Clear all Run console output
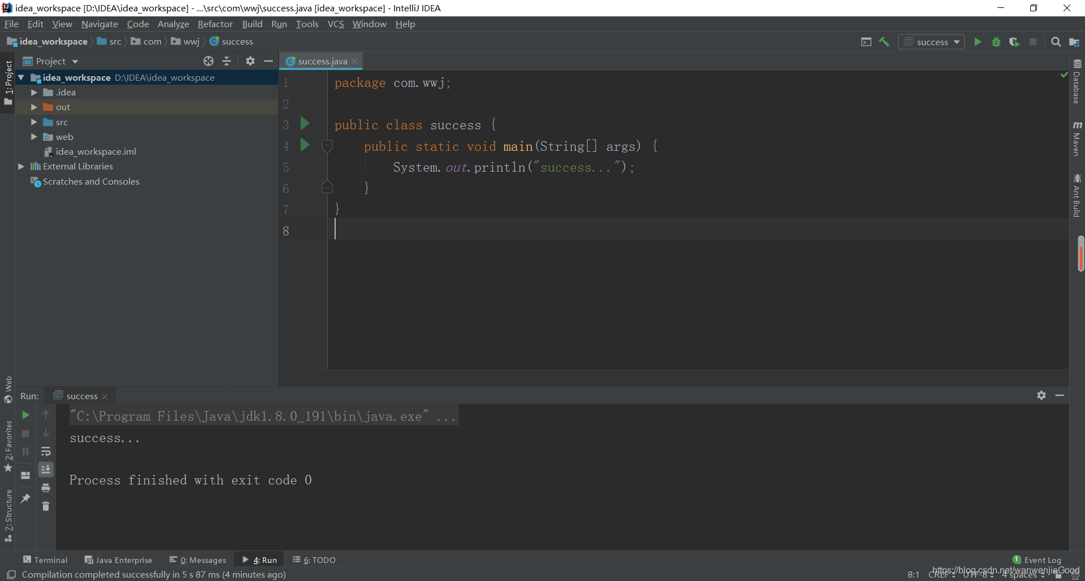Screen dimensions: 1085x581 (x=46, y=506)
